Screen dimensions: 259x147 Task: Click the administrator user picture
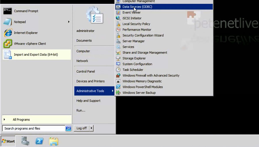click(x=95, y=15)
